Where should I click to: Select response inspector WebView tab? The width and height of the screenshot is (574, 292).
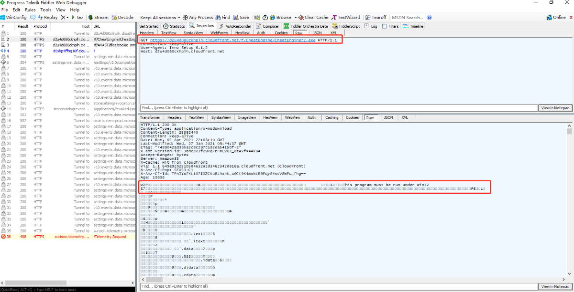pyautogui.click(x=292, y=117)
